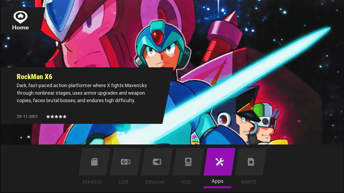
Task: Go to Home via the location pin icon
Action: point(20,17)
